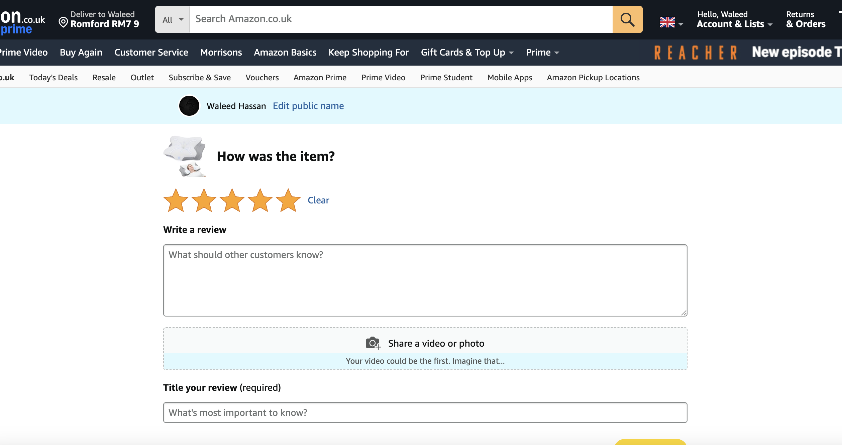Open the All search category dropdown
This screenshot has height=445, width=842.
click(173, 19)
